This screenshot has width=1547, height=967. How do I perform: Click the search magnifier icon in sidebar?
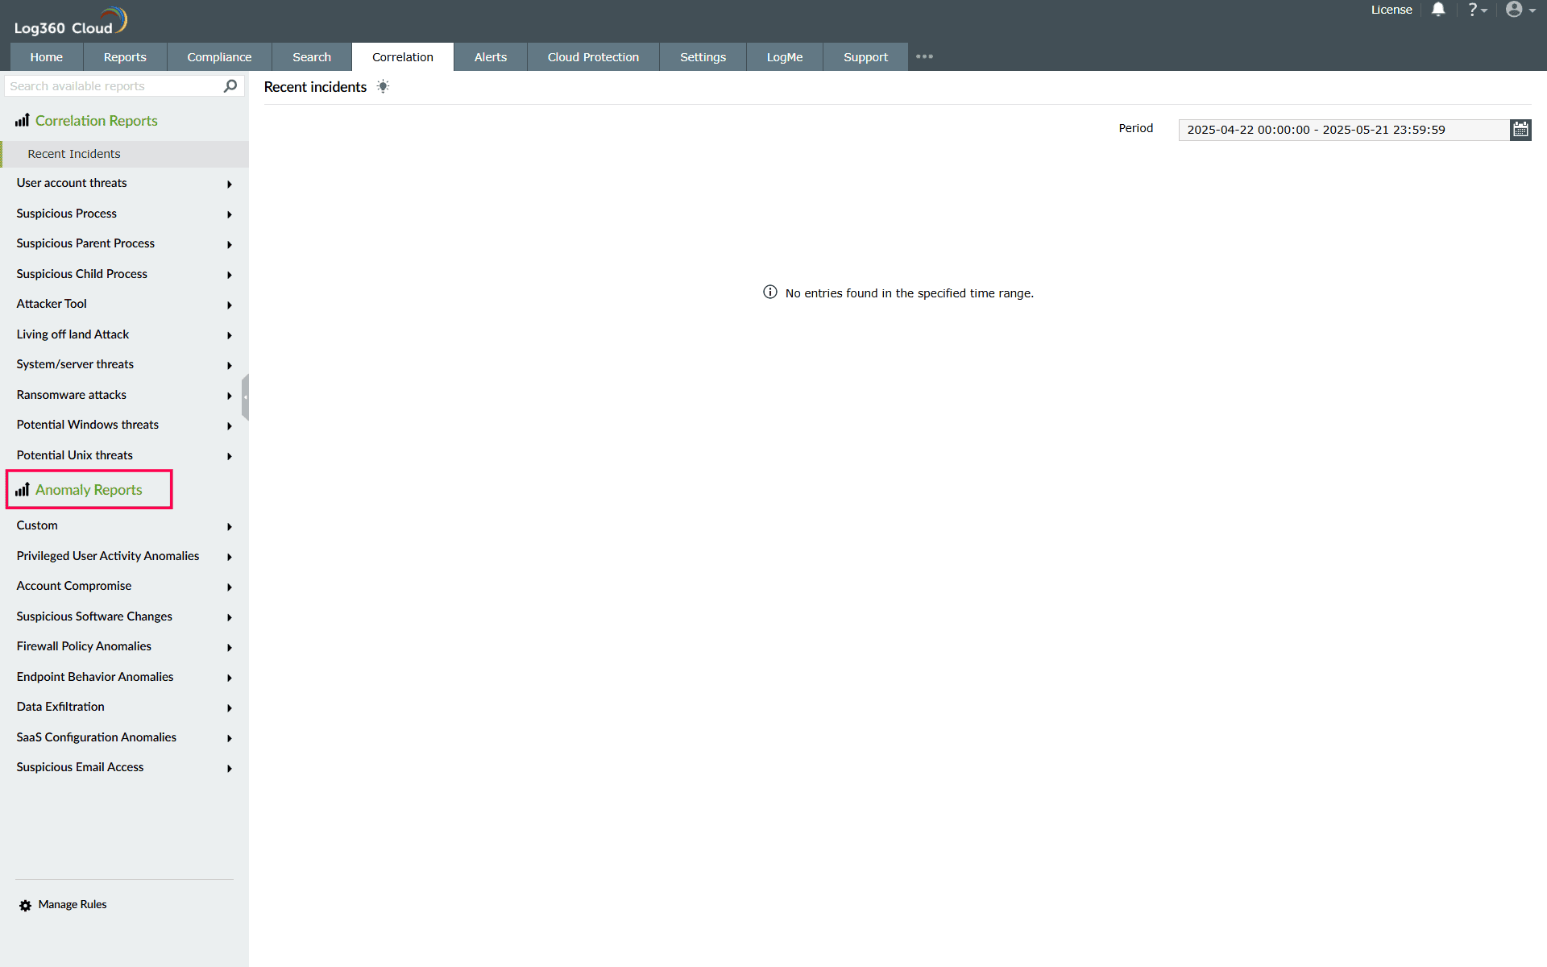point(230,86)
